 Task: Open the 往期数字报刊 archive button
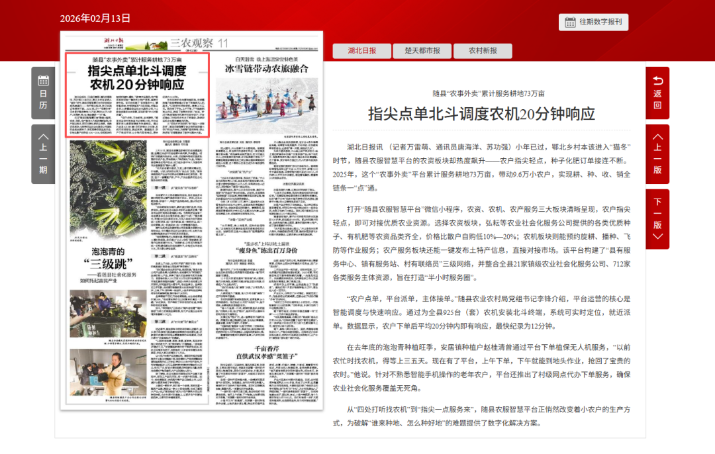593,22
